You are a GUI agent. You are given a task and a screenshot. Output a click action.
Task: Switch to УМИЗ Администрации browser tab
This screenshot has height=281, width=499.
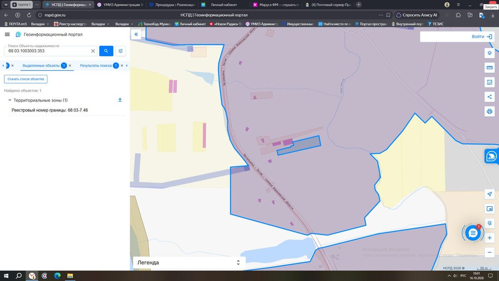pyautogui.click(x=120, y=5)
